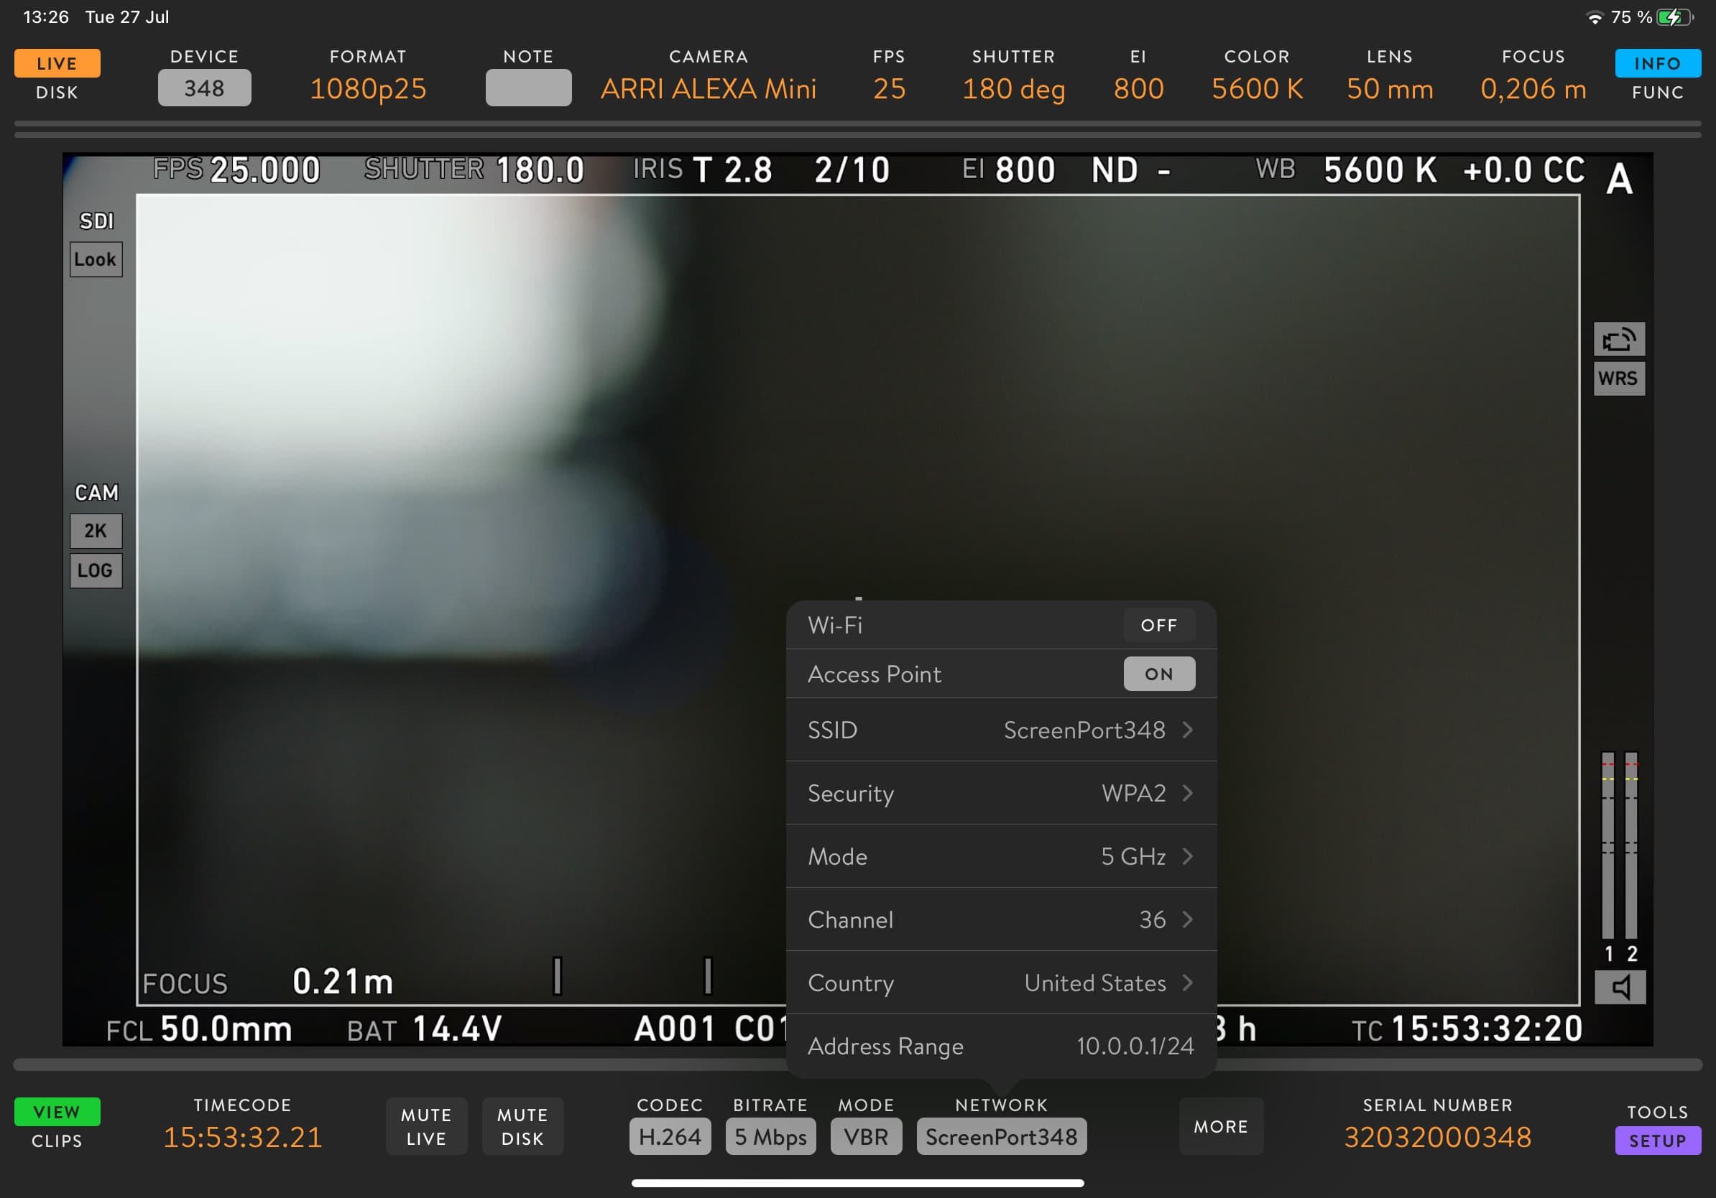Toggle the Access Point ON switch
The image size is (1716, 1198).
pos(1158,674)
